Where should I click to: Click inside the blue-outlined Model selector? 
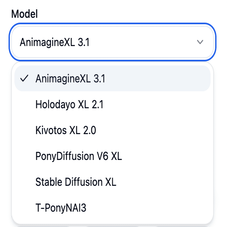pos(112,42)
